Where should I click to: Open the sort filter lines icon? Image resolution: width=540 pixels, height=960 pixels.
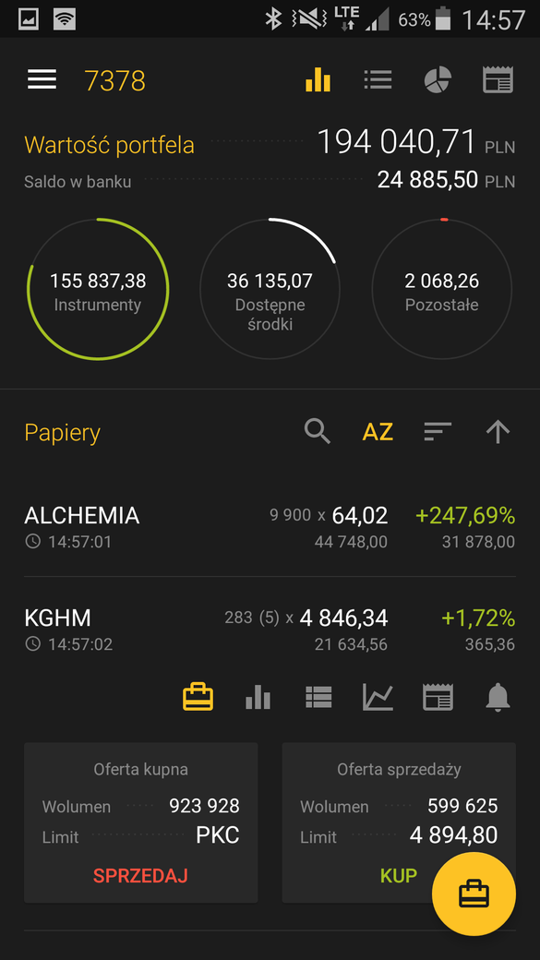[x=438, y=432]
